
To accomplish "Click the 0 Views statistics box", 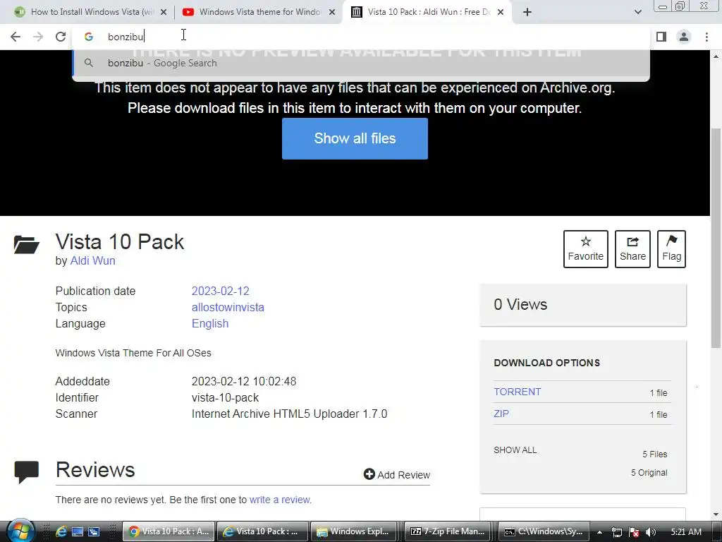I will [x=582, y=305].
